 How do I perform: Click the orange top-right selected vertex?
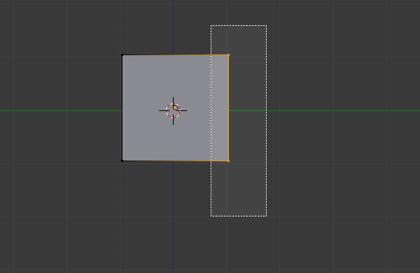point(228,54)
